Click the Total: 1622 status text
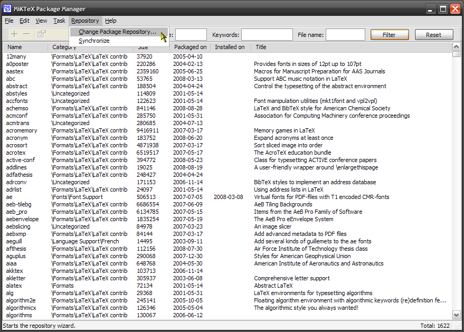The width and height of the screenshot is (464, 332). click(435, 326)
